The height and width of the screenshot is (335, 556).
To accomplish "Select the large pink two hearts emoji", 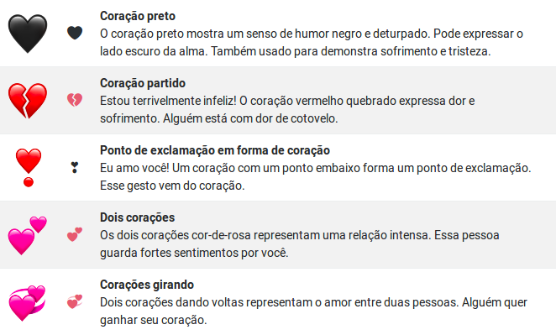I will coord(28,235).
